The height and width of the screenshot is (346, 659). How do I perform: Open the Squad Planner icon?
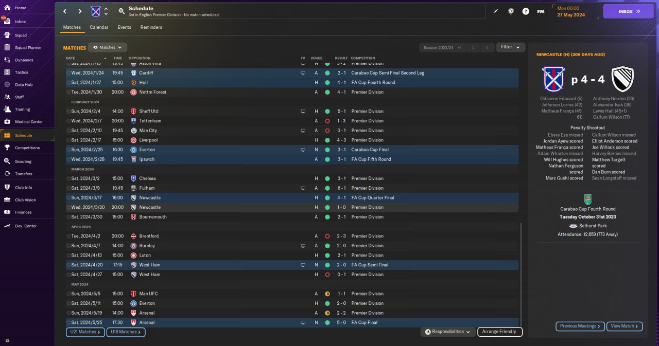(7, 48)
